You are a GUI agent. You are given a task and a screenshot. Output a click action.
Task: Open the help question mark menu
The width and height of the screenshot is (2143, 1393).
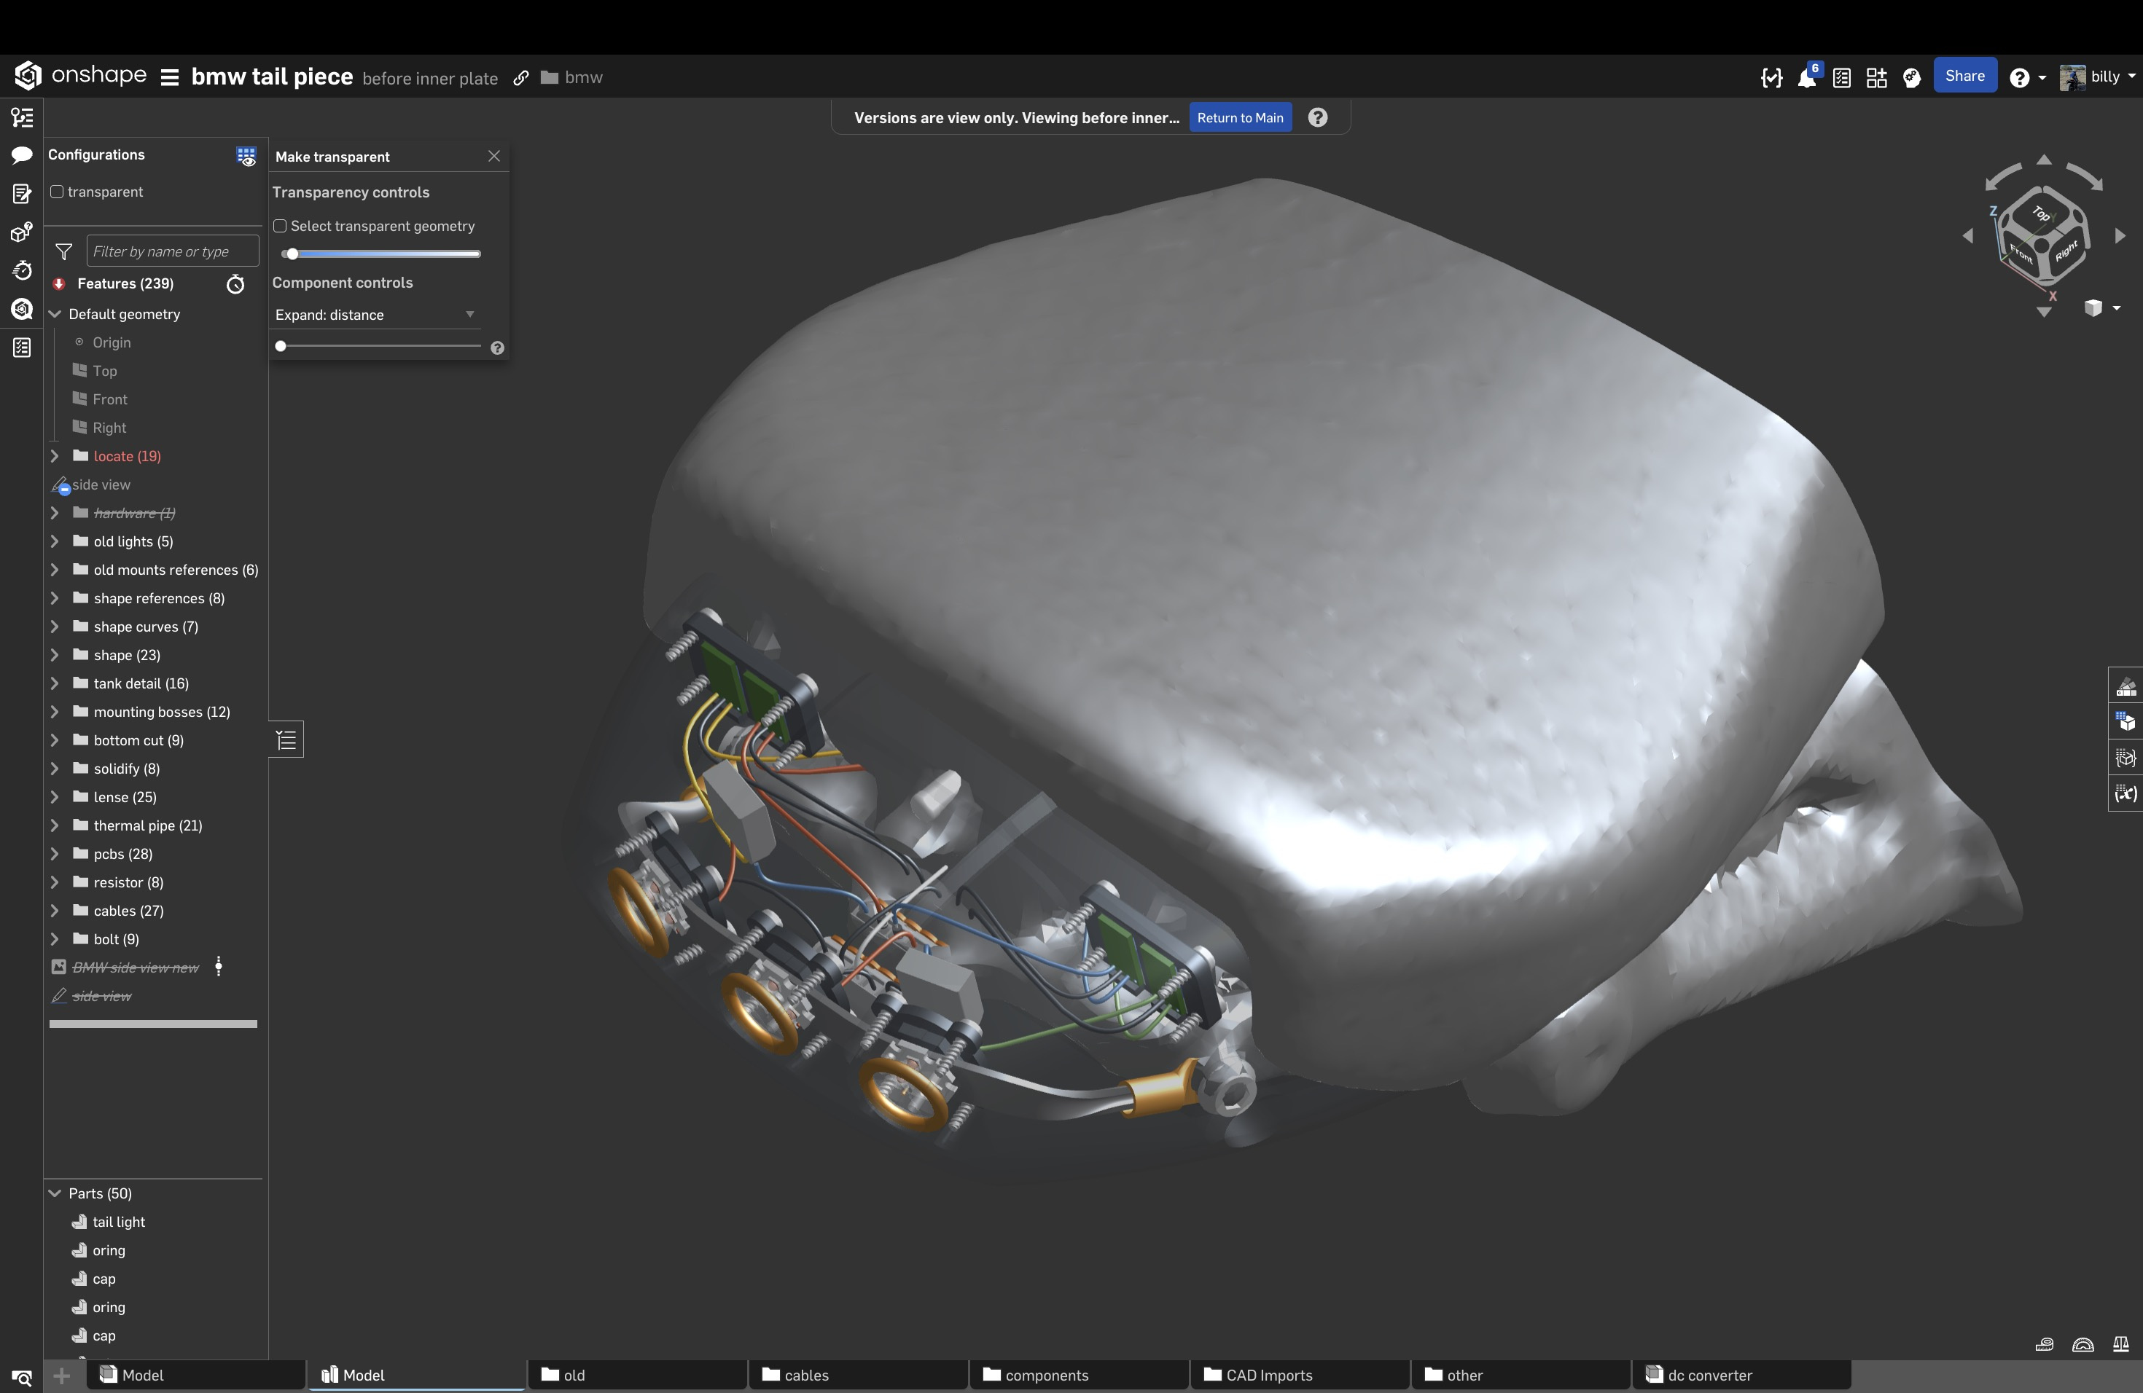2020,78
